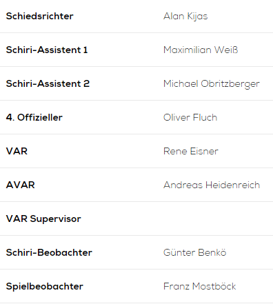273x304 pixels.
Task: Select the Spielbeobachter label
Action: pos(45,287)
